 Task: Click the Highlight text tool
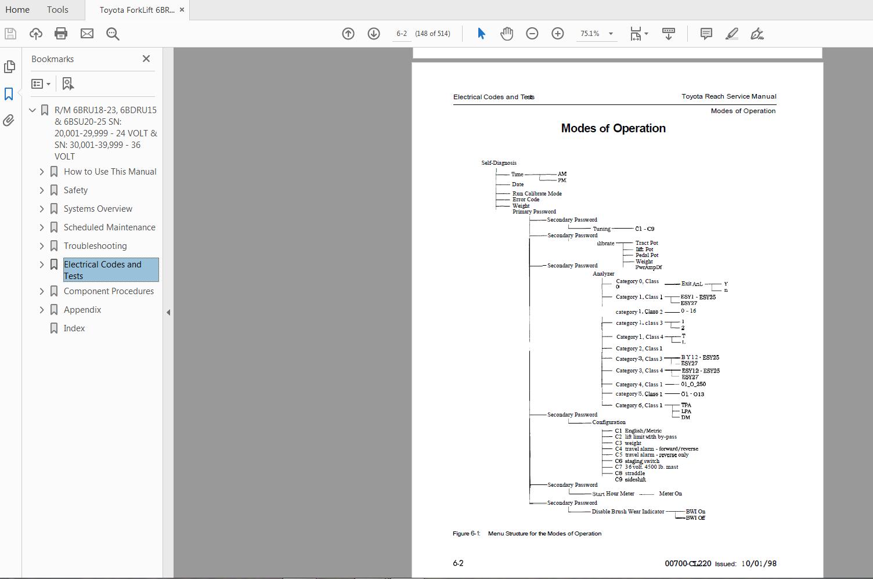pyautogui.click(x=731, y=33)
